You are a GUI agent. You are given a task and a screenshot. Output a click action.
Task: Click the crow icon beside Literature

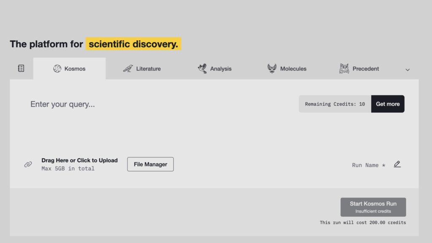click(128, 69)
